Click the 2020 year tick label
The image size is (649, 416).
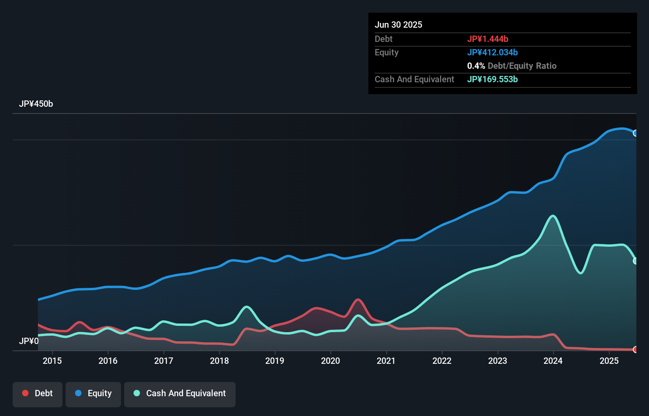click(x=330, y=361)
